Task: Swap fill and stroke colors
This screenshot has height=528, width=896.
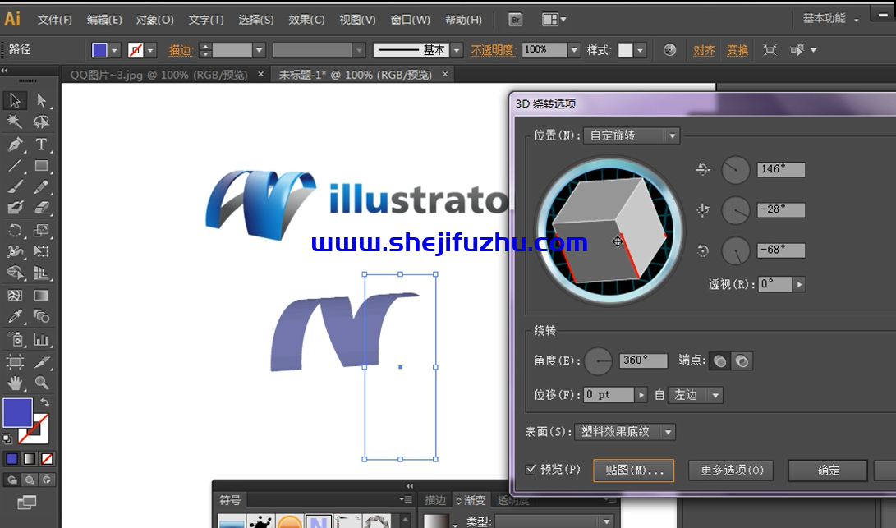Action: tap(45, 403)
